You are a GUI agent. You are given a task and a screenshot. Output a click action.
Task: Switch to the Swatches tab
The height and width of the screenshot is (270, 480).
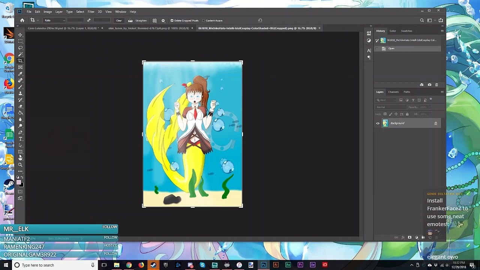click(x=406, y=31)
